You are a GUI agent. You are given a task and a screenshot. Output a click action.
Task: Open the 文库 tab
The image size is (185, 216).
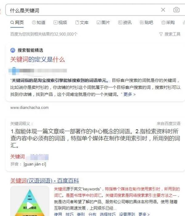tap(82, 23)
